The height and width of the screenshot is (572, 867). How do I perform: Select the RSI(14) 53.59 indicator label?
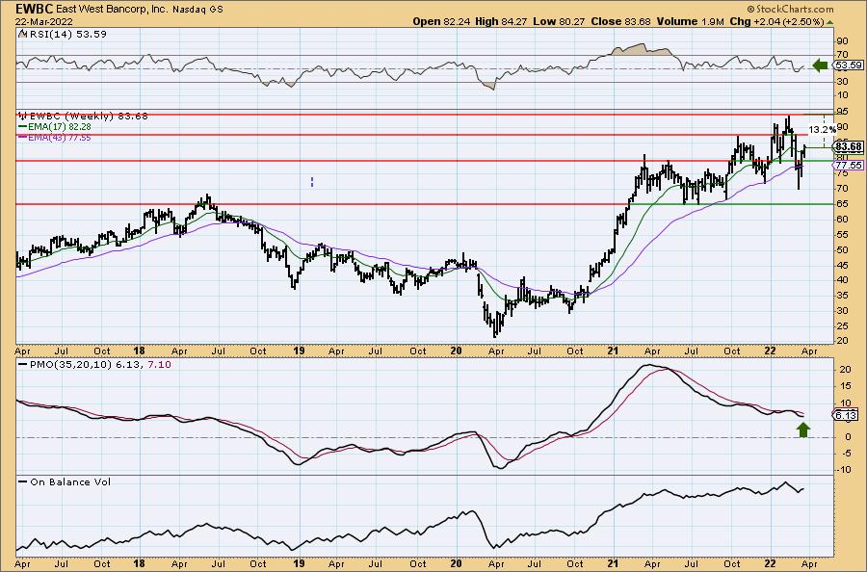pyautogui.click(x=68, y=35)
